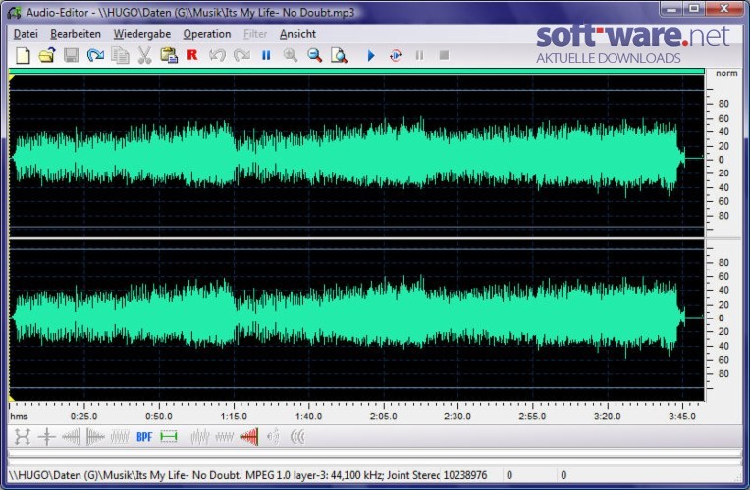This screenshot has height=490, width=750.
Task: Click the concentric arcs reverb icon
Action: 297,436
